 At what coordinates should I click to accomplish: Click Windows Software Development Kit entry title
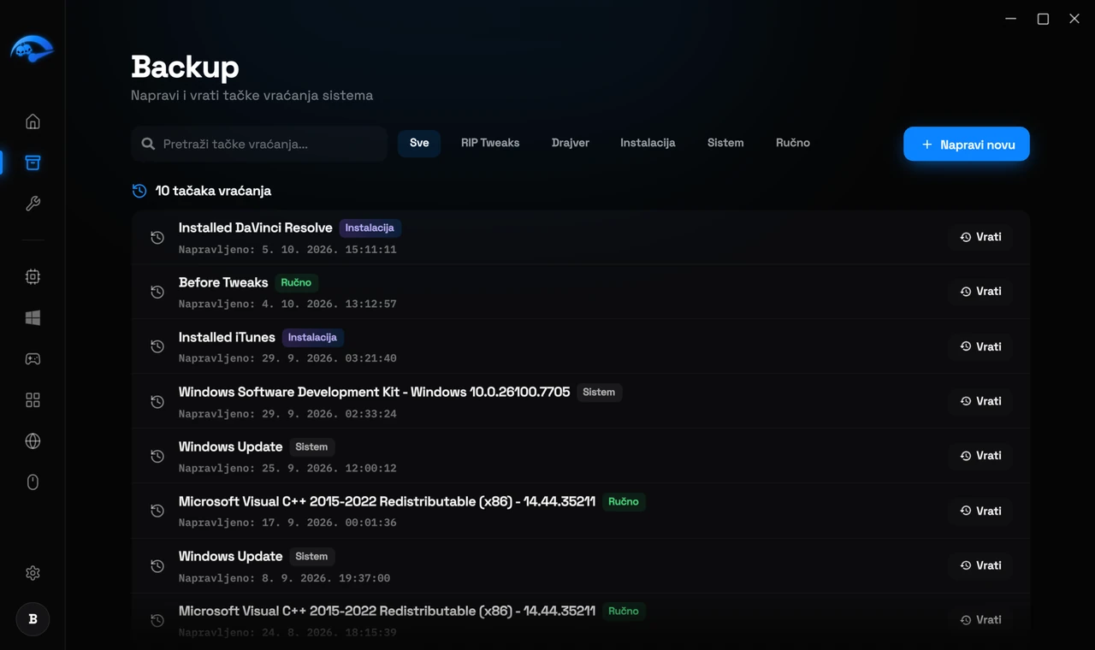click(374, 392)
